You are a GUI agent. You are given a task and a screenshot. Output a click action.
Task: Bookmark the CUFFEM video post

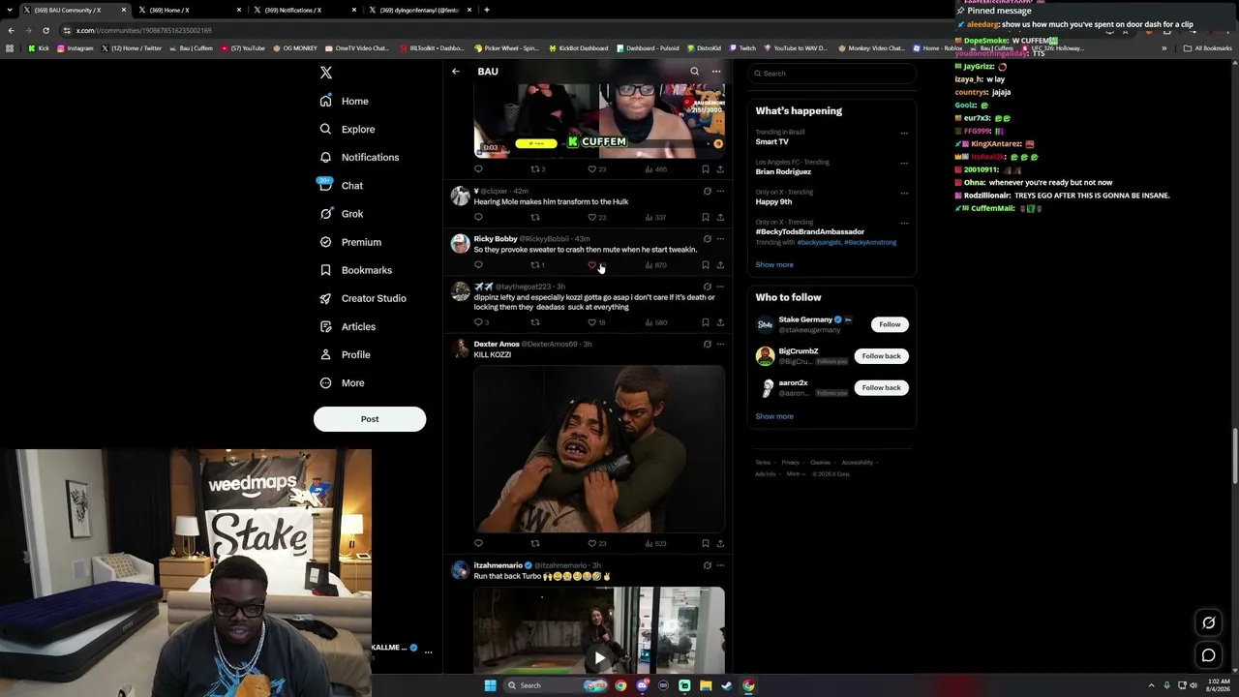(706, 169)
